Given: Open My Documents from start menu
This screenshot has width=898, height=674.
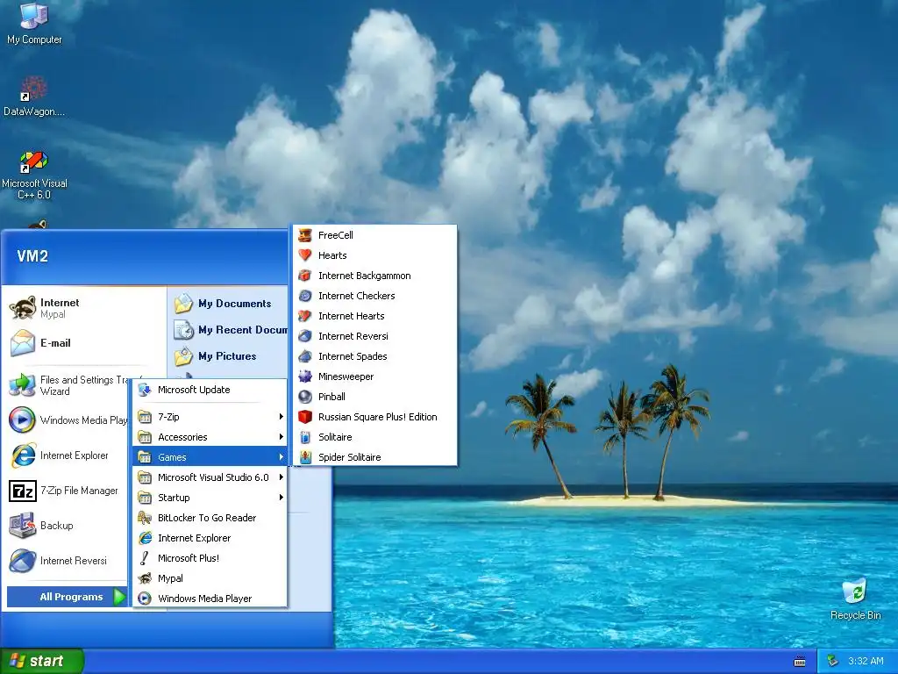Looking at the screenshot, I should pos(230,304).
